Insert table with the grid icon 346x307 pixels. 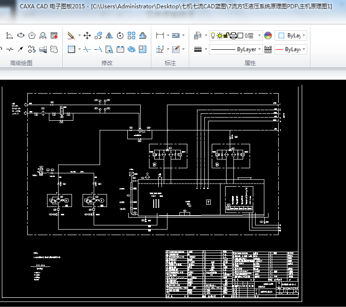point(54,35)
